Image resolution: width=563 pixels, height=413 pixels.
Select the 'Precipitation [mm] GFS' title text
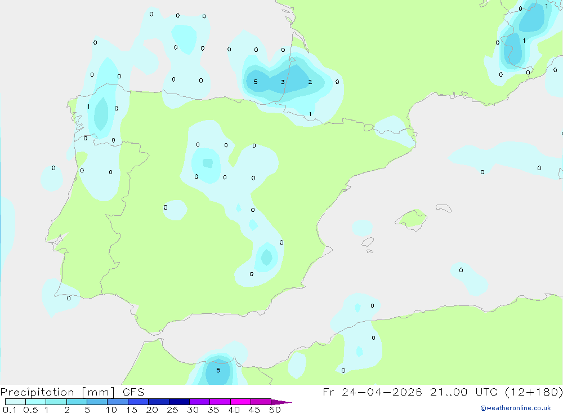[x=72, y=392]
